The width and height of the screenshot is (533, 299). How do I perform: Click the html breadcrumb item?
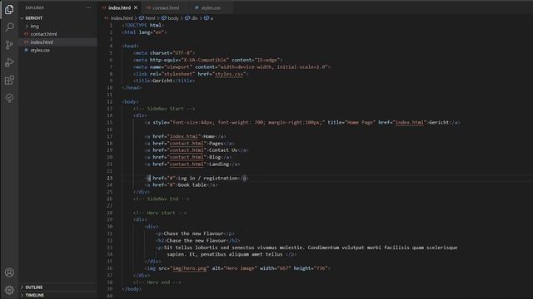tap(150, 18)
